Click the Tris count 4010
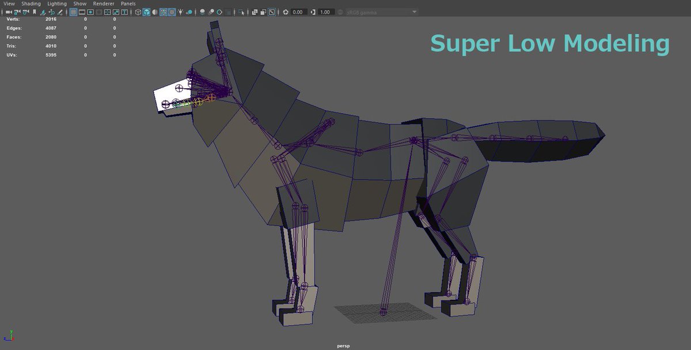691x350 pixels. coord(51,46)
